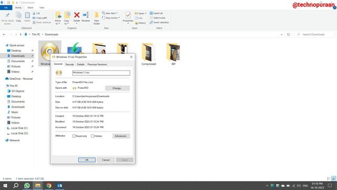
Task: Click the Paste ribbon icon
Action: point(27,17)
